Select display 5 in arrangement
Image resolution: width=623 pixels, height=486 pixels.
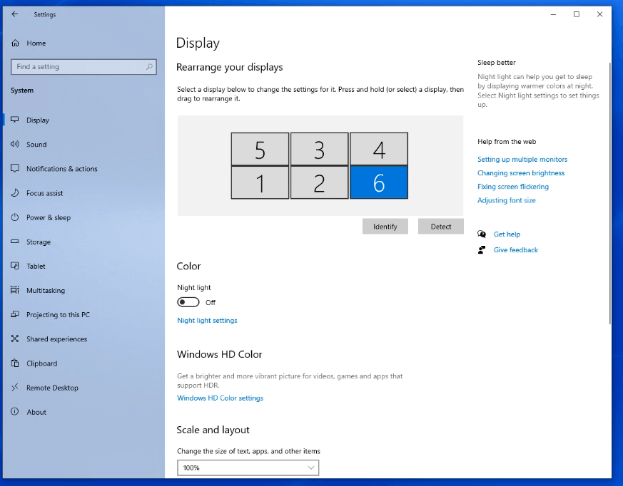[260, 149]
